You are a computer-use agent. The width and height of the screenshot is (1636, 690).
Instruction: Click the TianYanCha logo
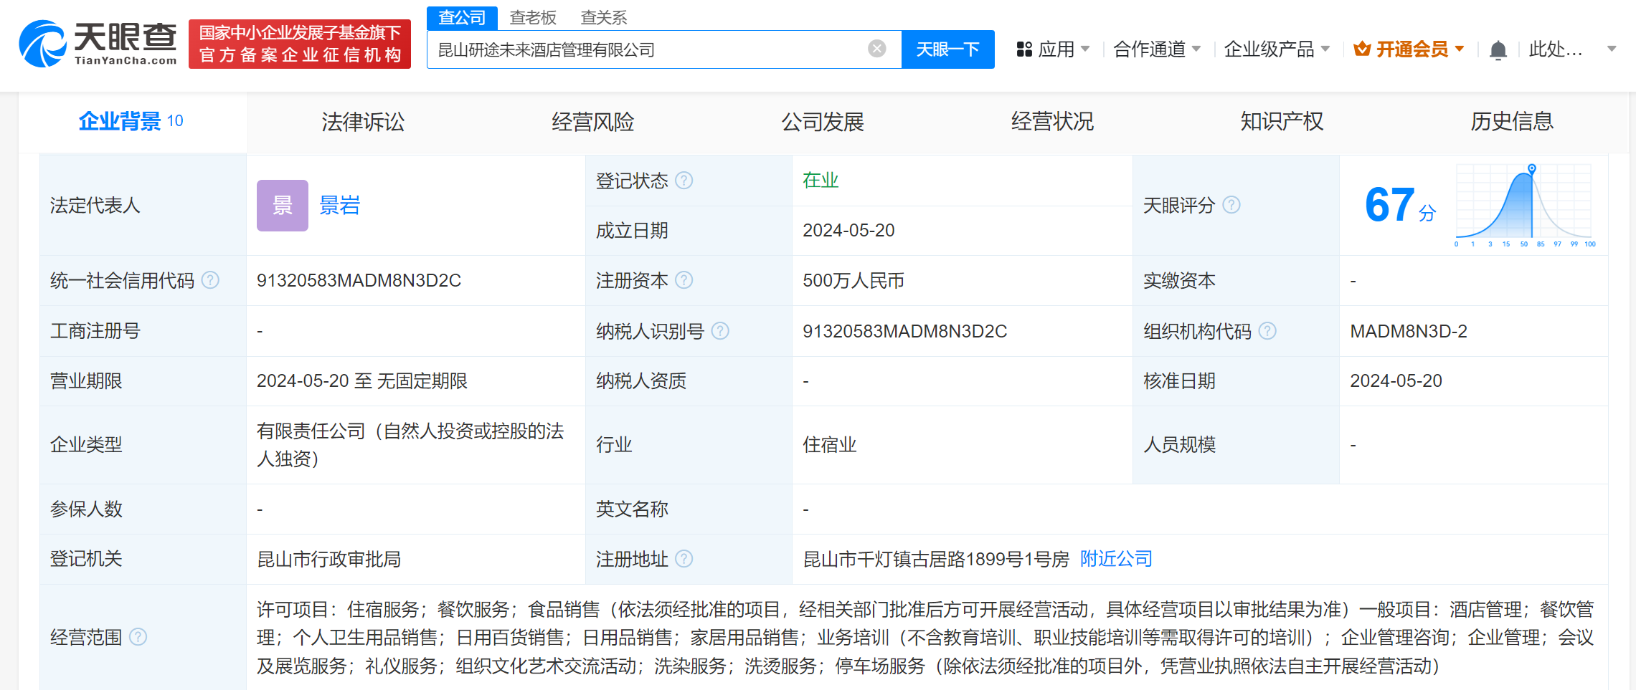(98, 44)
